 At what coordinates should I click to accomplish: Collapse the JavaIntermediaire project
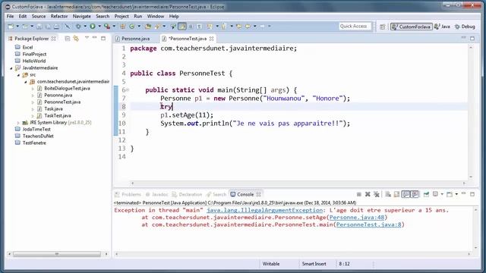(11, 67)
